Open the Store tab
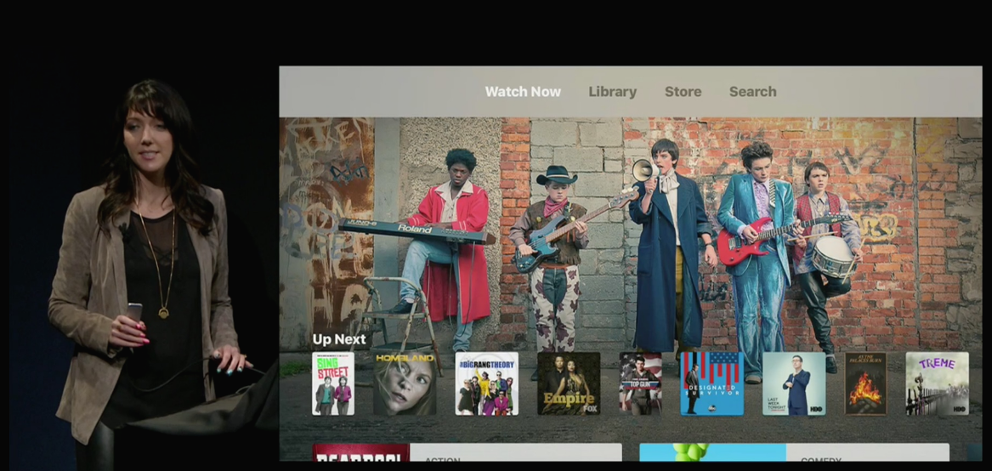992x471 pixels. pyautogui.click(x=683, y=92)
